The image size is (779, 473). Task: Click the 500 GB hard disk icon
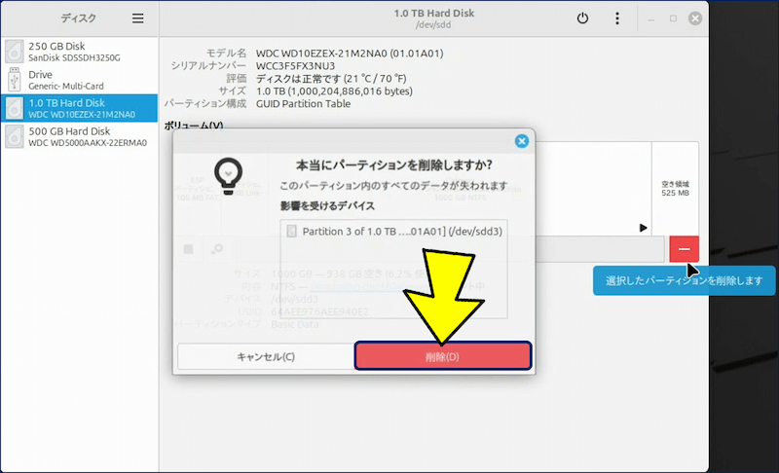(15, 136)
